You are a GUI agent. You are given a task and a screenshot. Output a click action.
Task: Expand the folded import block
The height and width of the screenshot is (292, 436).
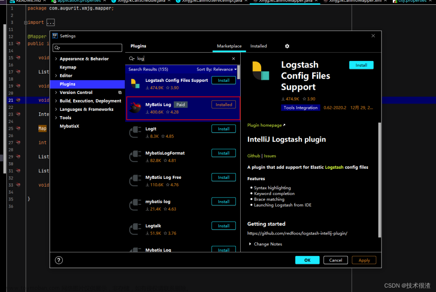[x=26, y=23]
